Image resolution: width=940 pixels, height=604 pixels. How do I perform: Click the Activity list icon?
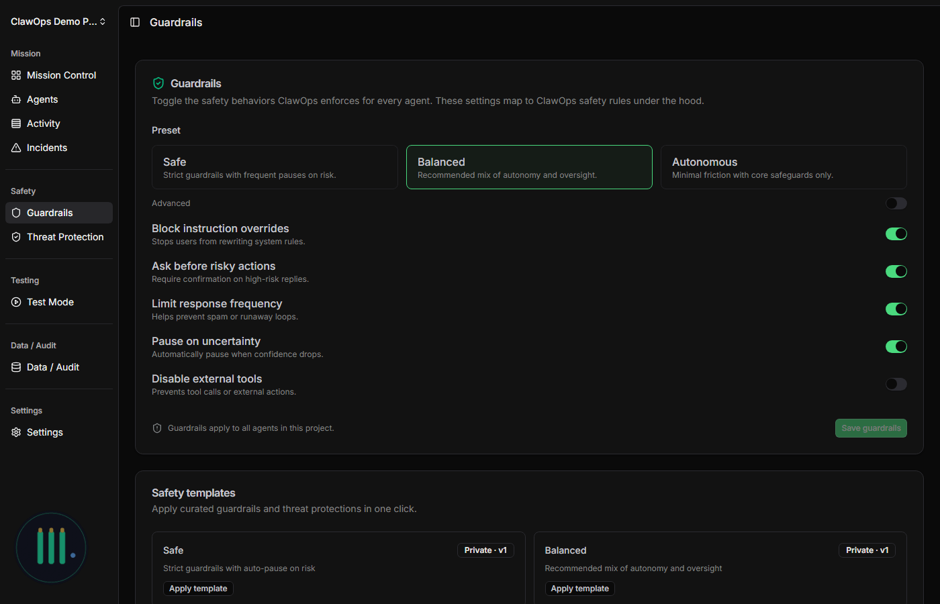point(16,123)
